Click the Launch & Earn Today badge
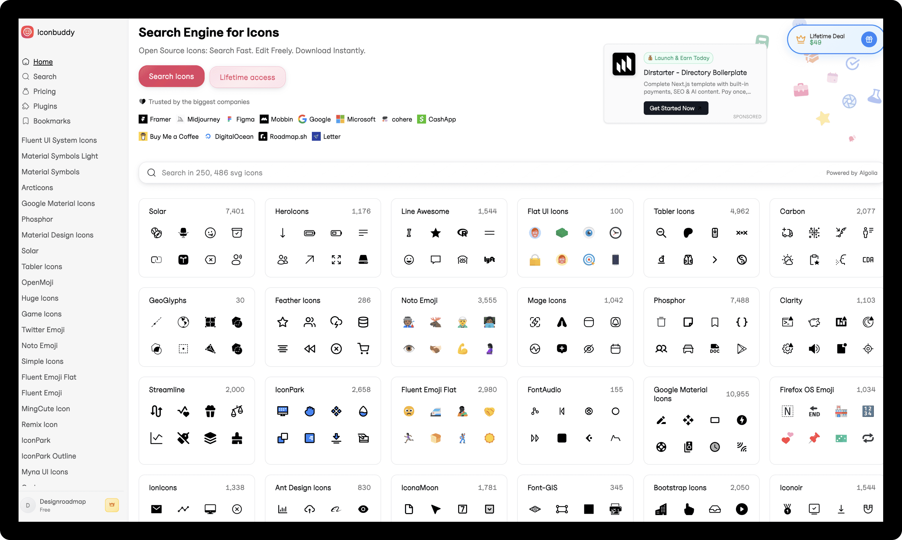Image resolution: width=902 pixels, height=540 pixels. pyautogui.click(x=678, y=58)
